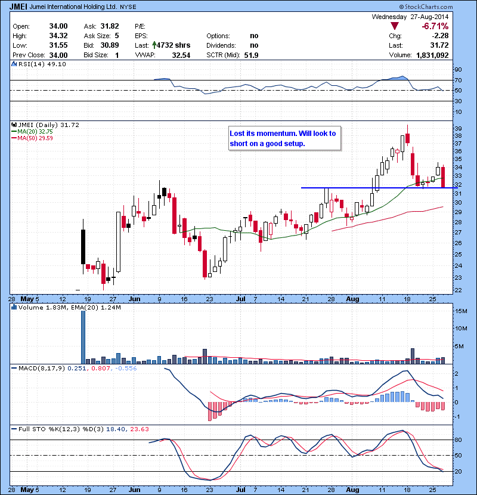Click the 4732 shrs last trade text
Image resolution: width=477 pixels, height=495 pixels.
pyautogui.click(x=174, y=45)
